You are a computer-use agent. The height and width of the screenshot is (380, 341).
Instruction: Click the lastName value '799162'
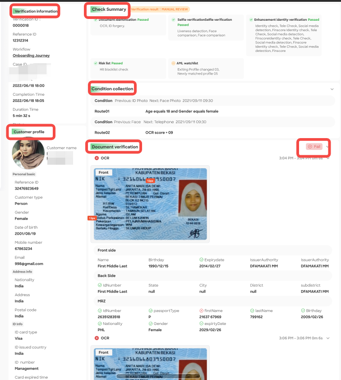click(256, 317)
